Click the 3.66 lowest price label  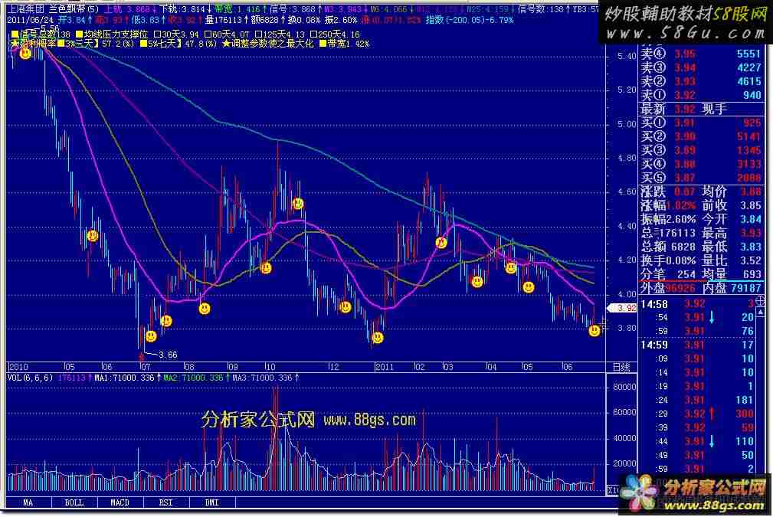click(x=168, y=355)
